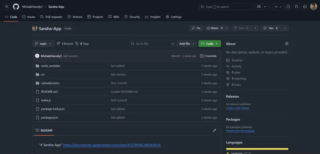The image size is (320, 154).
Task: Open the index.js file name
Action: coord(46,100)
